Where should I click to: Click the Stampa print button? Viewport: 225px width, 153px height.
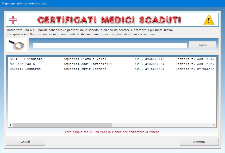coord(199,142)
